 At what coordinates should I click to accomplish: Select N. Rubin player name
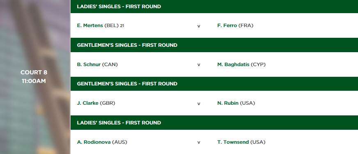coord(228,103)
